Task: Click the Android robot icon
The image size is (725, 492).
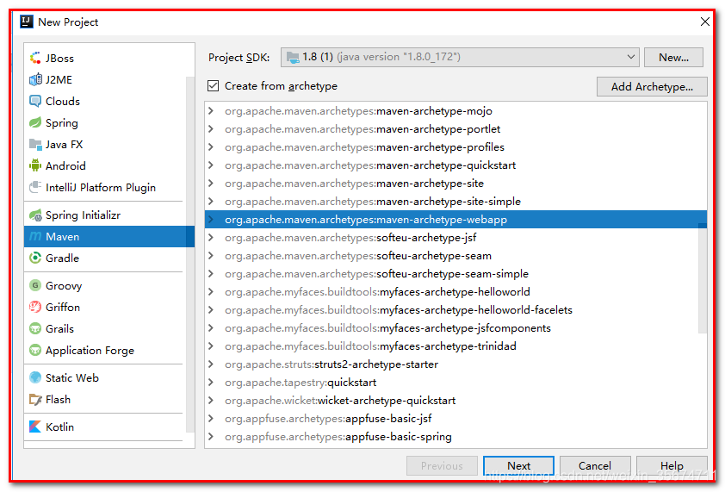Action: point(35,165)
